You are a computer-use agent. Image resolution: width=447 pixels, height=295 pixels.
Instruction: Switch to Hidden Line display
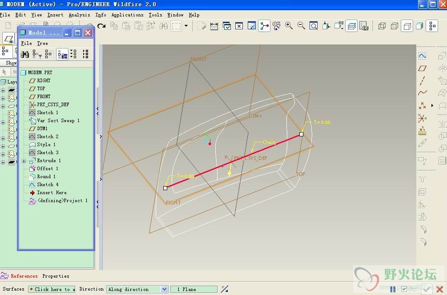pos(395,26)
